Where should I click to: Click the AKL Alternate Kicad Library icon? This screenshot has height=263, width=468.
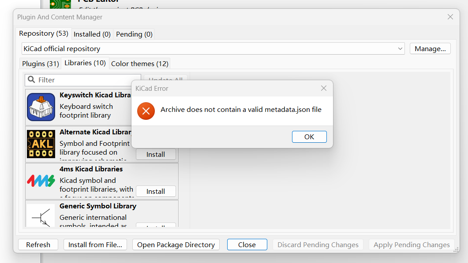coord(41,144)
